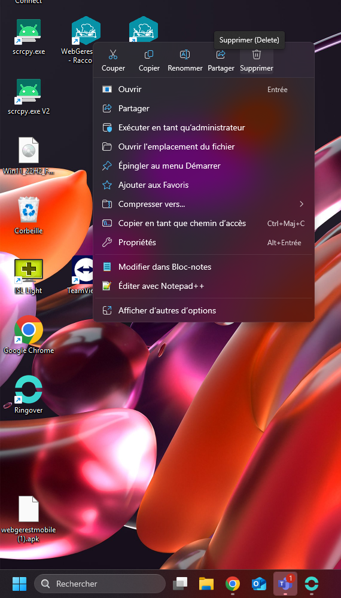Select Copier en tant que chemin d'accès
This screenshot has width=341, height=598.
203,223
